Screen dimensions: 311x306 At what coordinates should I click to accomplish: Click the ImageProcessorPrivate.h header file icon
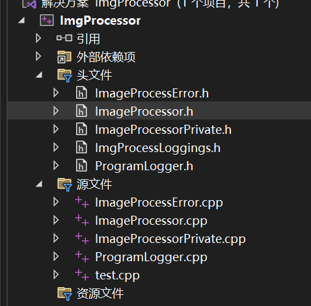click(x=81, y=129)
